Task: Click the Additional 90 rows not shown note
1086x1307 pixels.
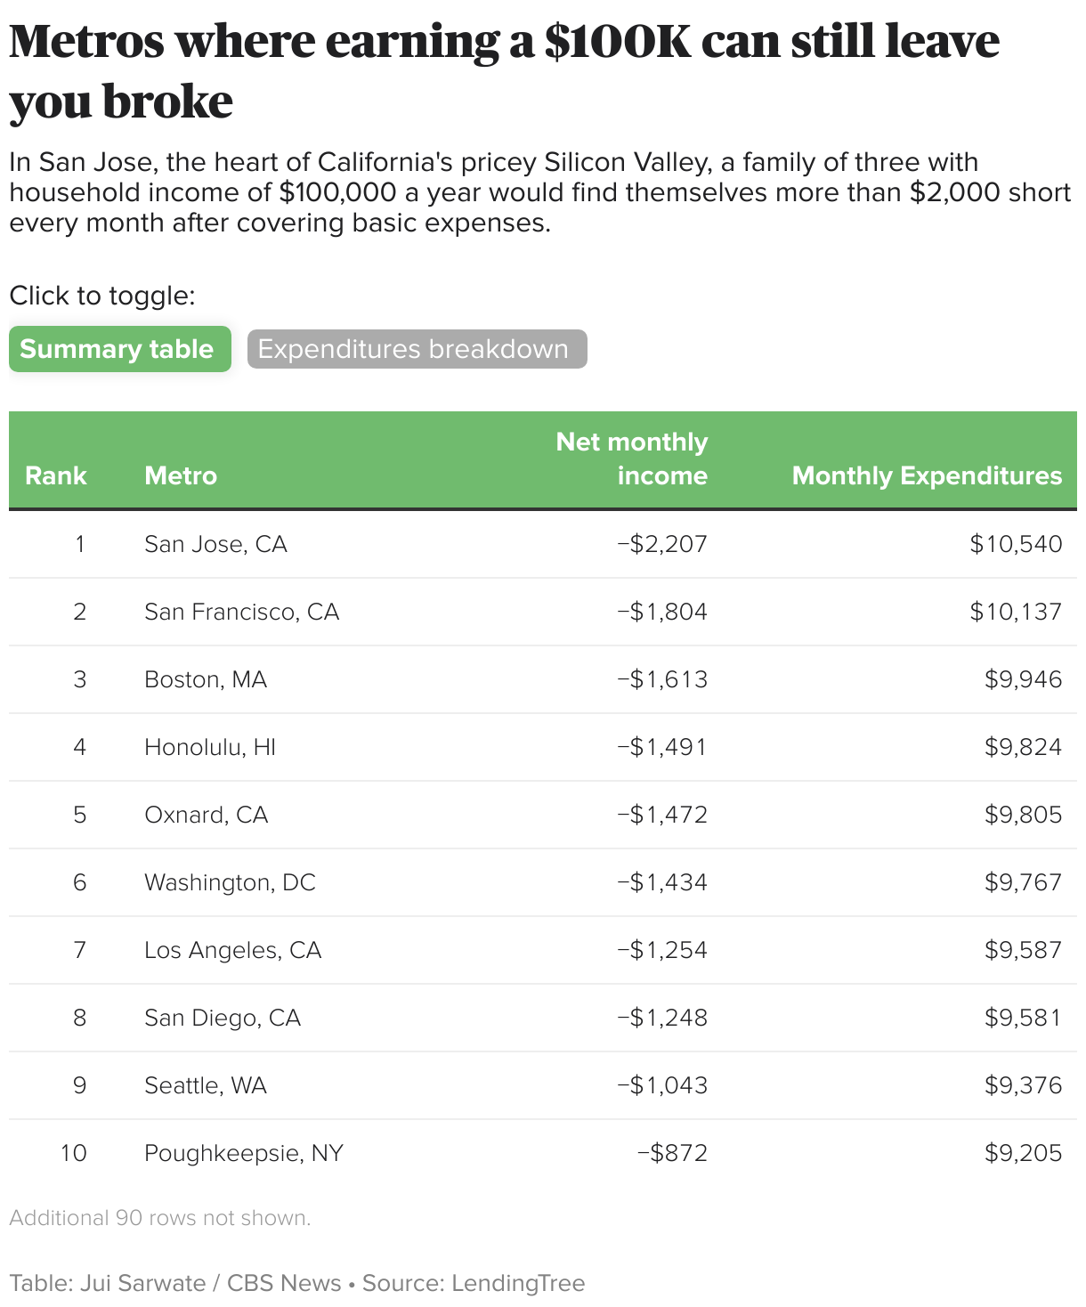Action: tap(160, 1218)
